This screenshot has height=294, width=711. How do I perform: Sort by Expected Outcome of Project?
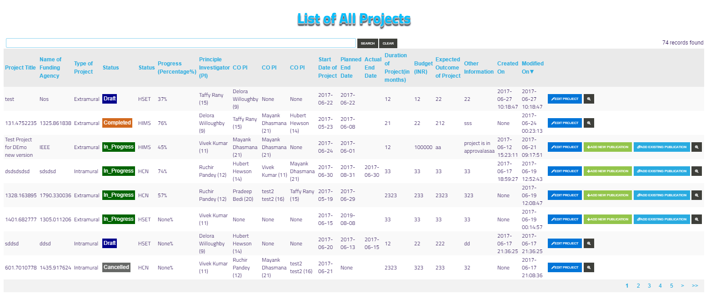pyautogui.click(x=448, y=68)
